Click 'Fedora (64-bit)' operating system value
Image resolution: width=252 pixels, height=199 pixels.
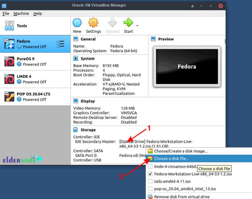tap(124, 51)
